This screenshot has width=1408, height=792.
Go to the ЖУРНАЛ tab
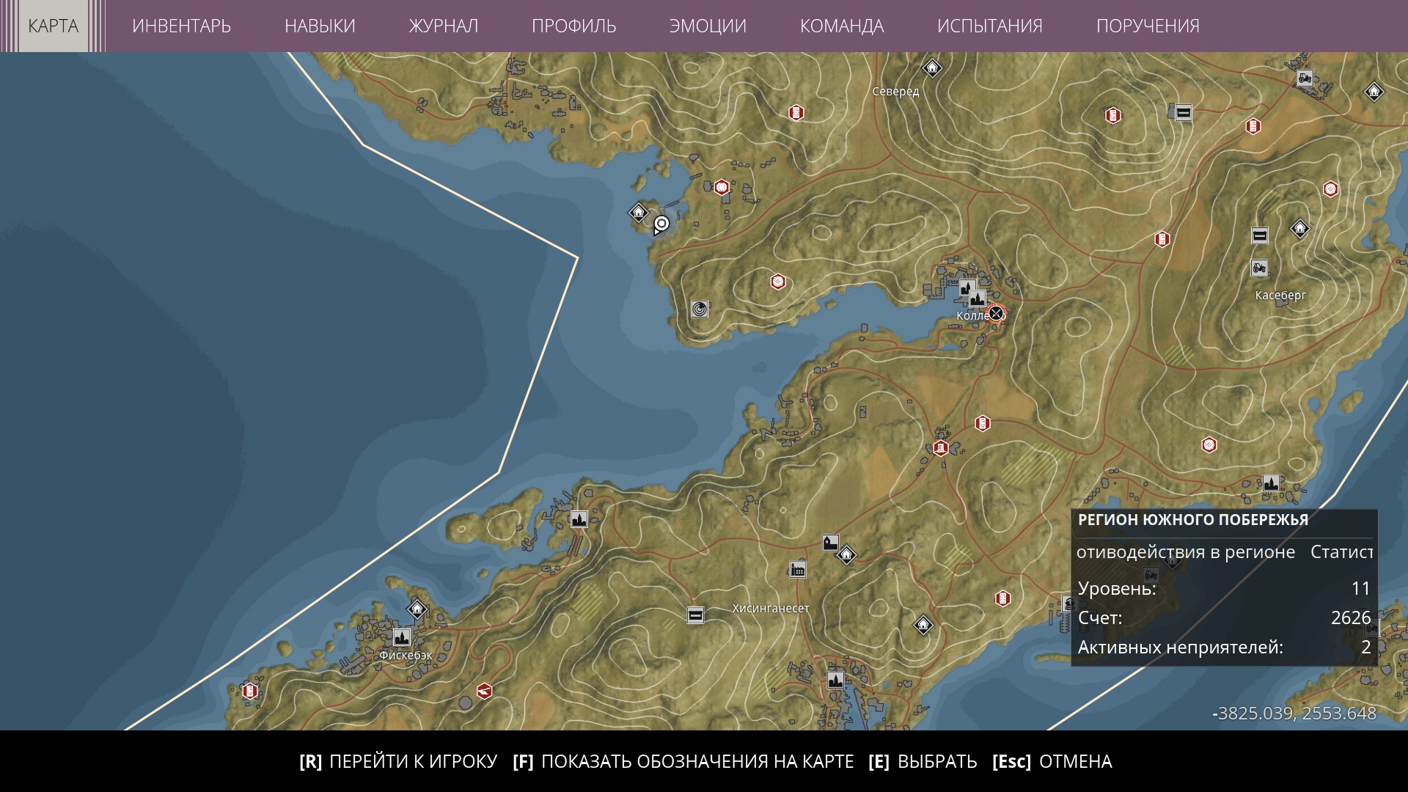443,26
